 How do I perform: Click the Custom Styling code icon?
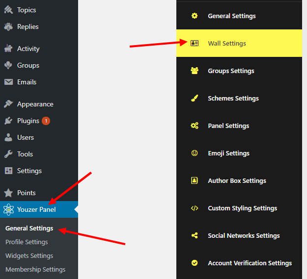(x=195, y=208)
